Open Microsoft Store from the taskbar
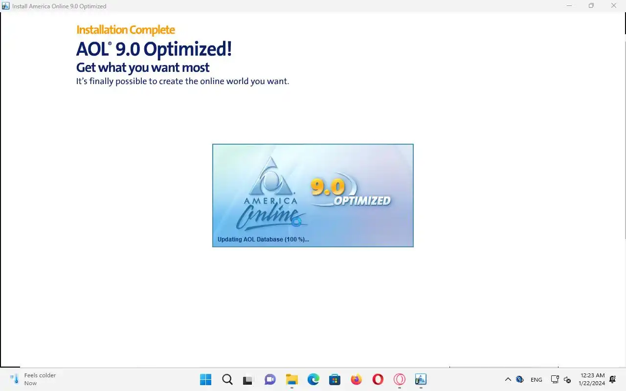 (335, 379)
